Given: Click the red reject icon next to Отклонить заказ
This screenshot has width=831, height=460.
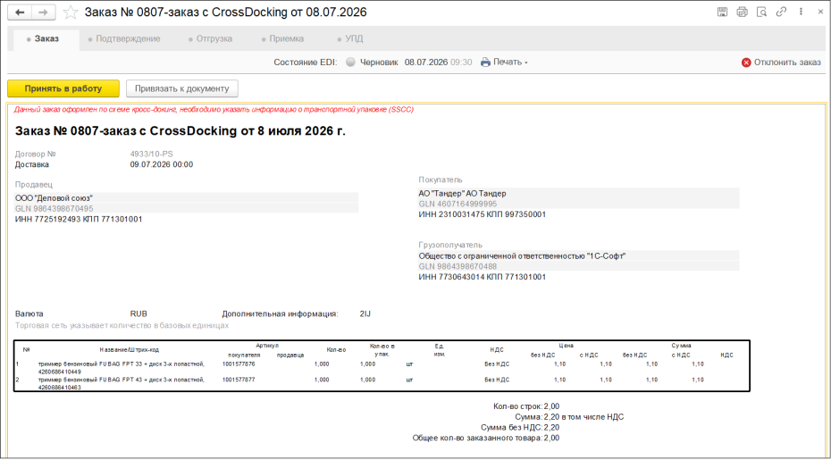Looking at the screenshot, I should (x=746, y=63).
